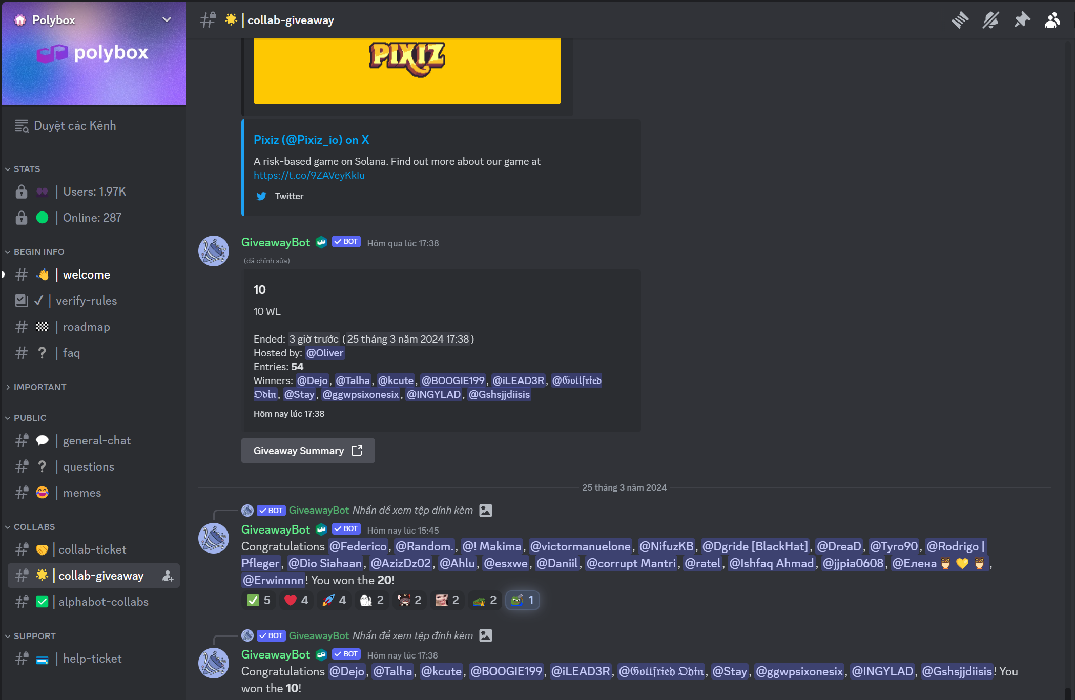Open the Polybox server dropdown menu
Screen dimensions: 1075x700
point(167,20)
